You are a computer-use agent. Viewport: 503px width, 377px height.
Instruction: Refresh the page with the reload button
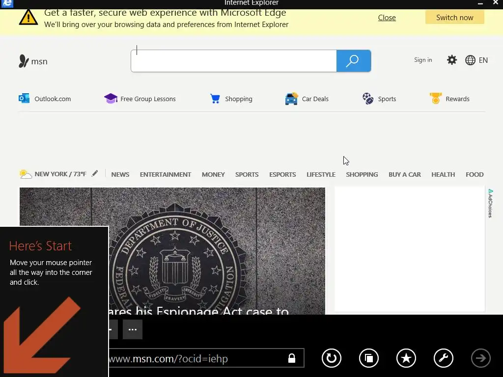pyautogui.click(x=332, y=358)
